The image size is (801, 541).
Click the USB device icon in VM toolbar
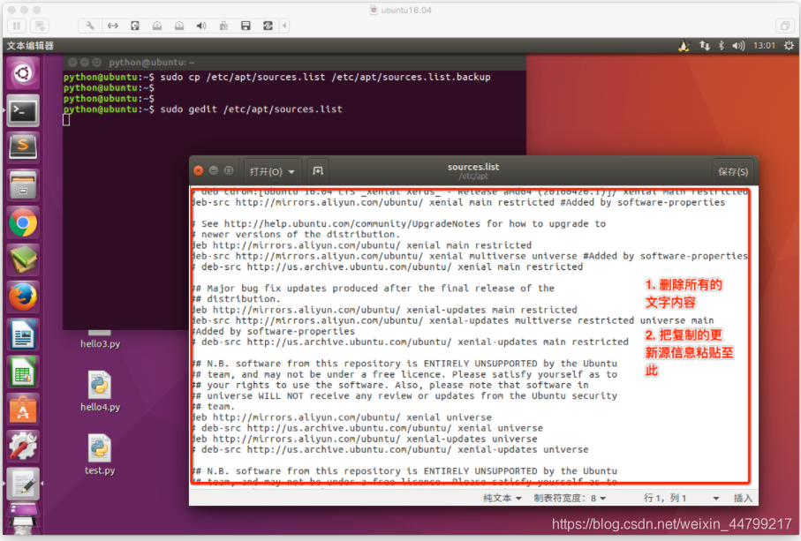pos(223,26)
